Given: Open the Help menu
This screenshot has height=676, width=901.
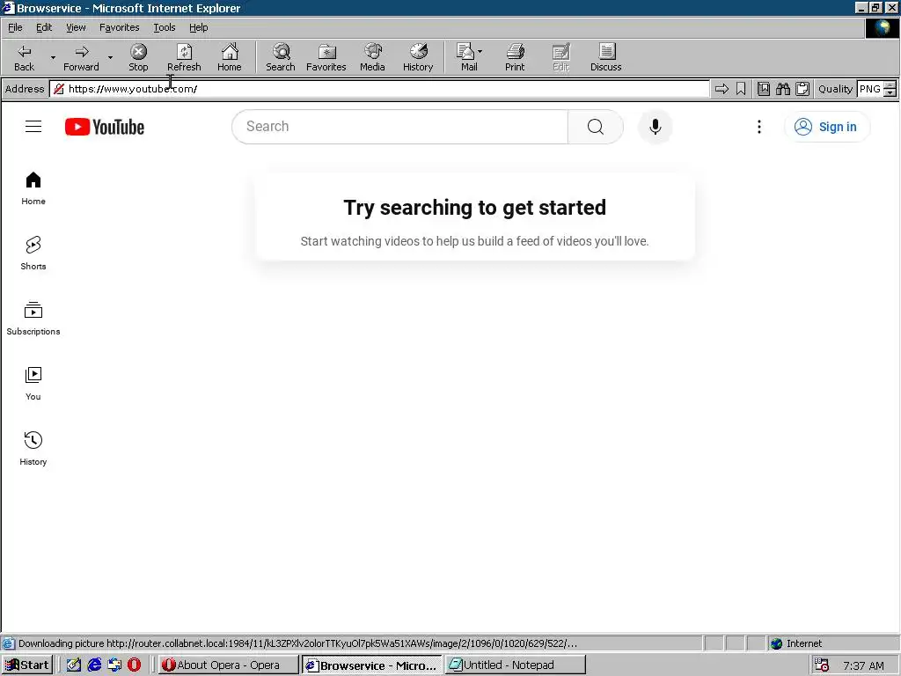Looking at the screenshot, I should 199,27.
